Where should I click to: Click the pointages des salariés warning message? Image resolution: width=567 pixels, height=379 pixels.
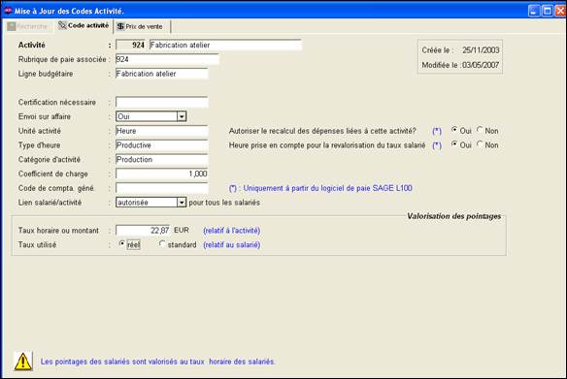click(x=157, y=362)
